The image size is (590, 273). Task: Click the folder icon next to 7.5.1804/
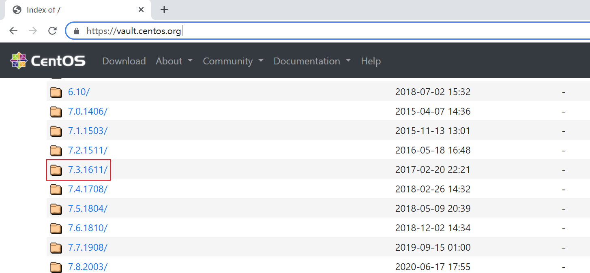click(x=56, y=209)
